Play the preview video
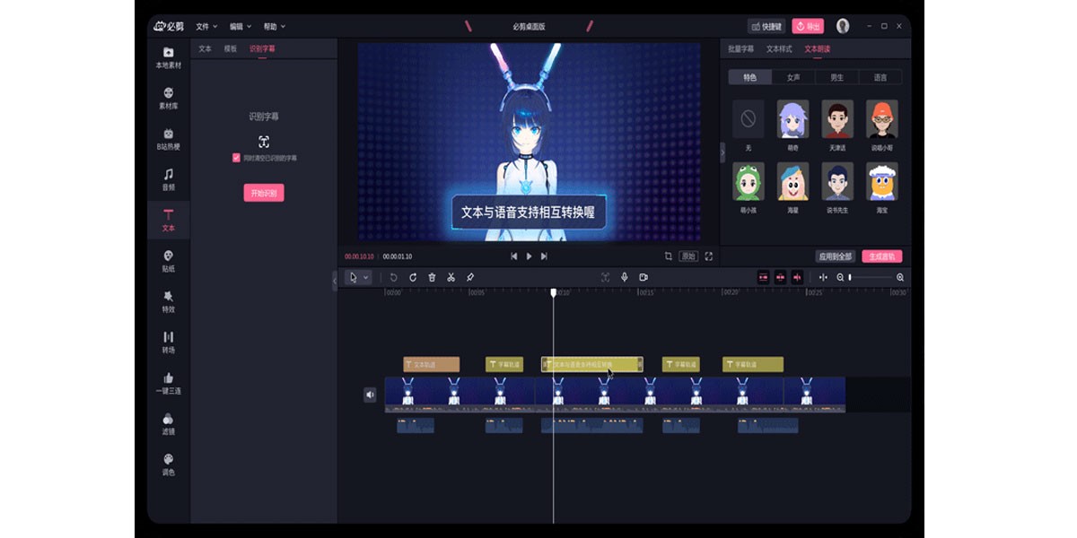Viewport: 1077px width, 538px height. click(529, 256)
